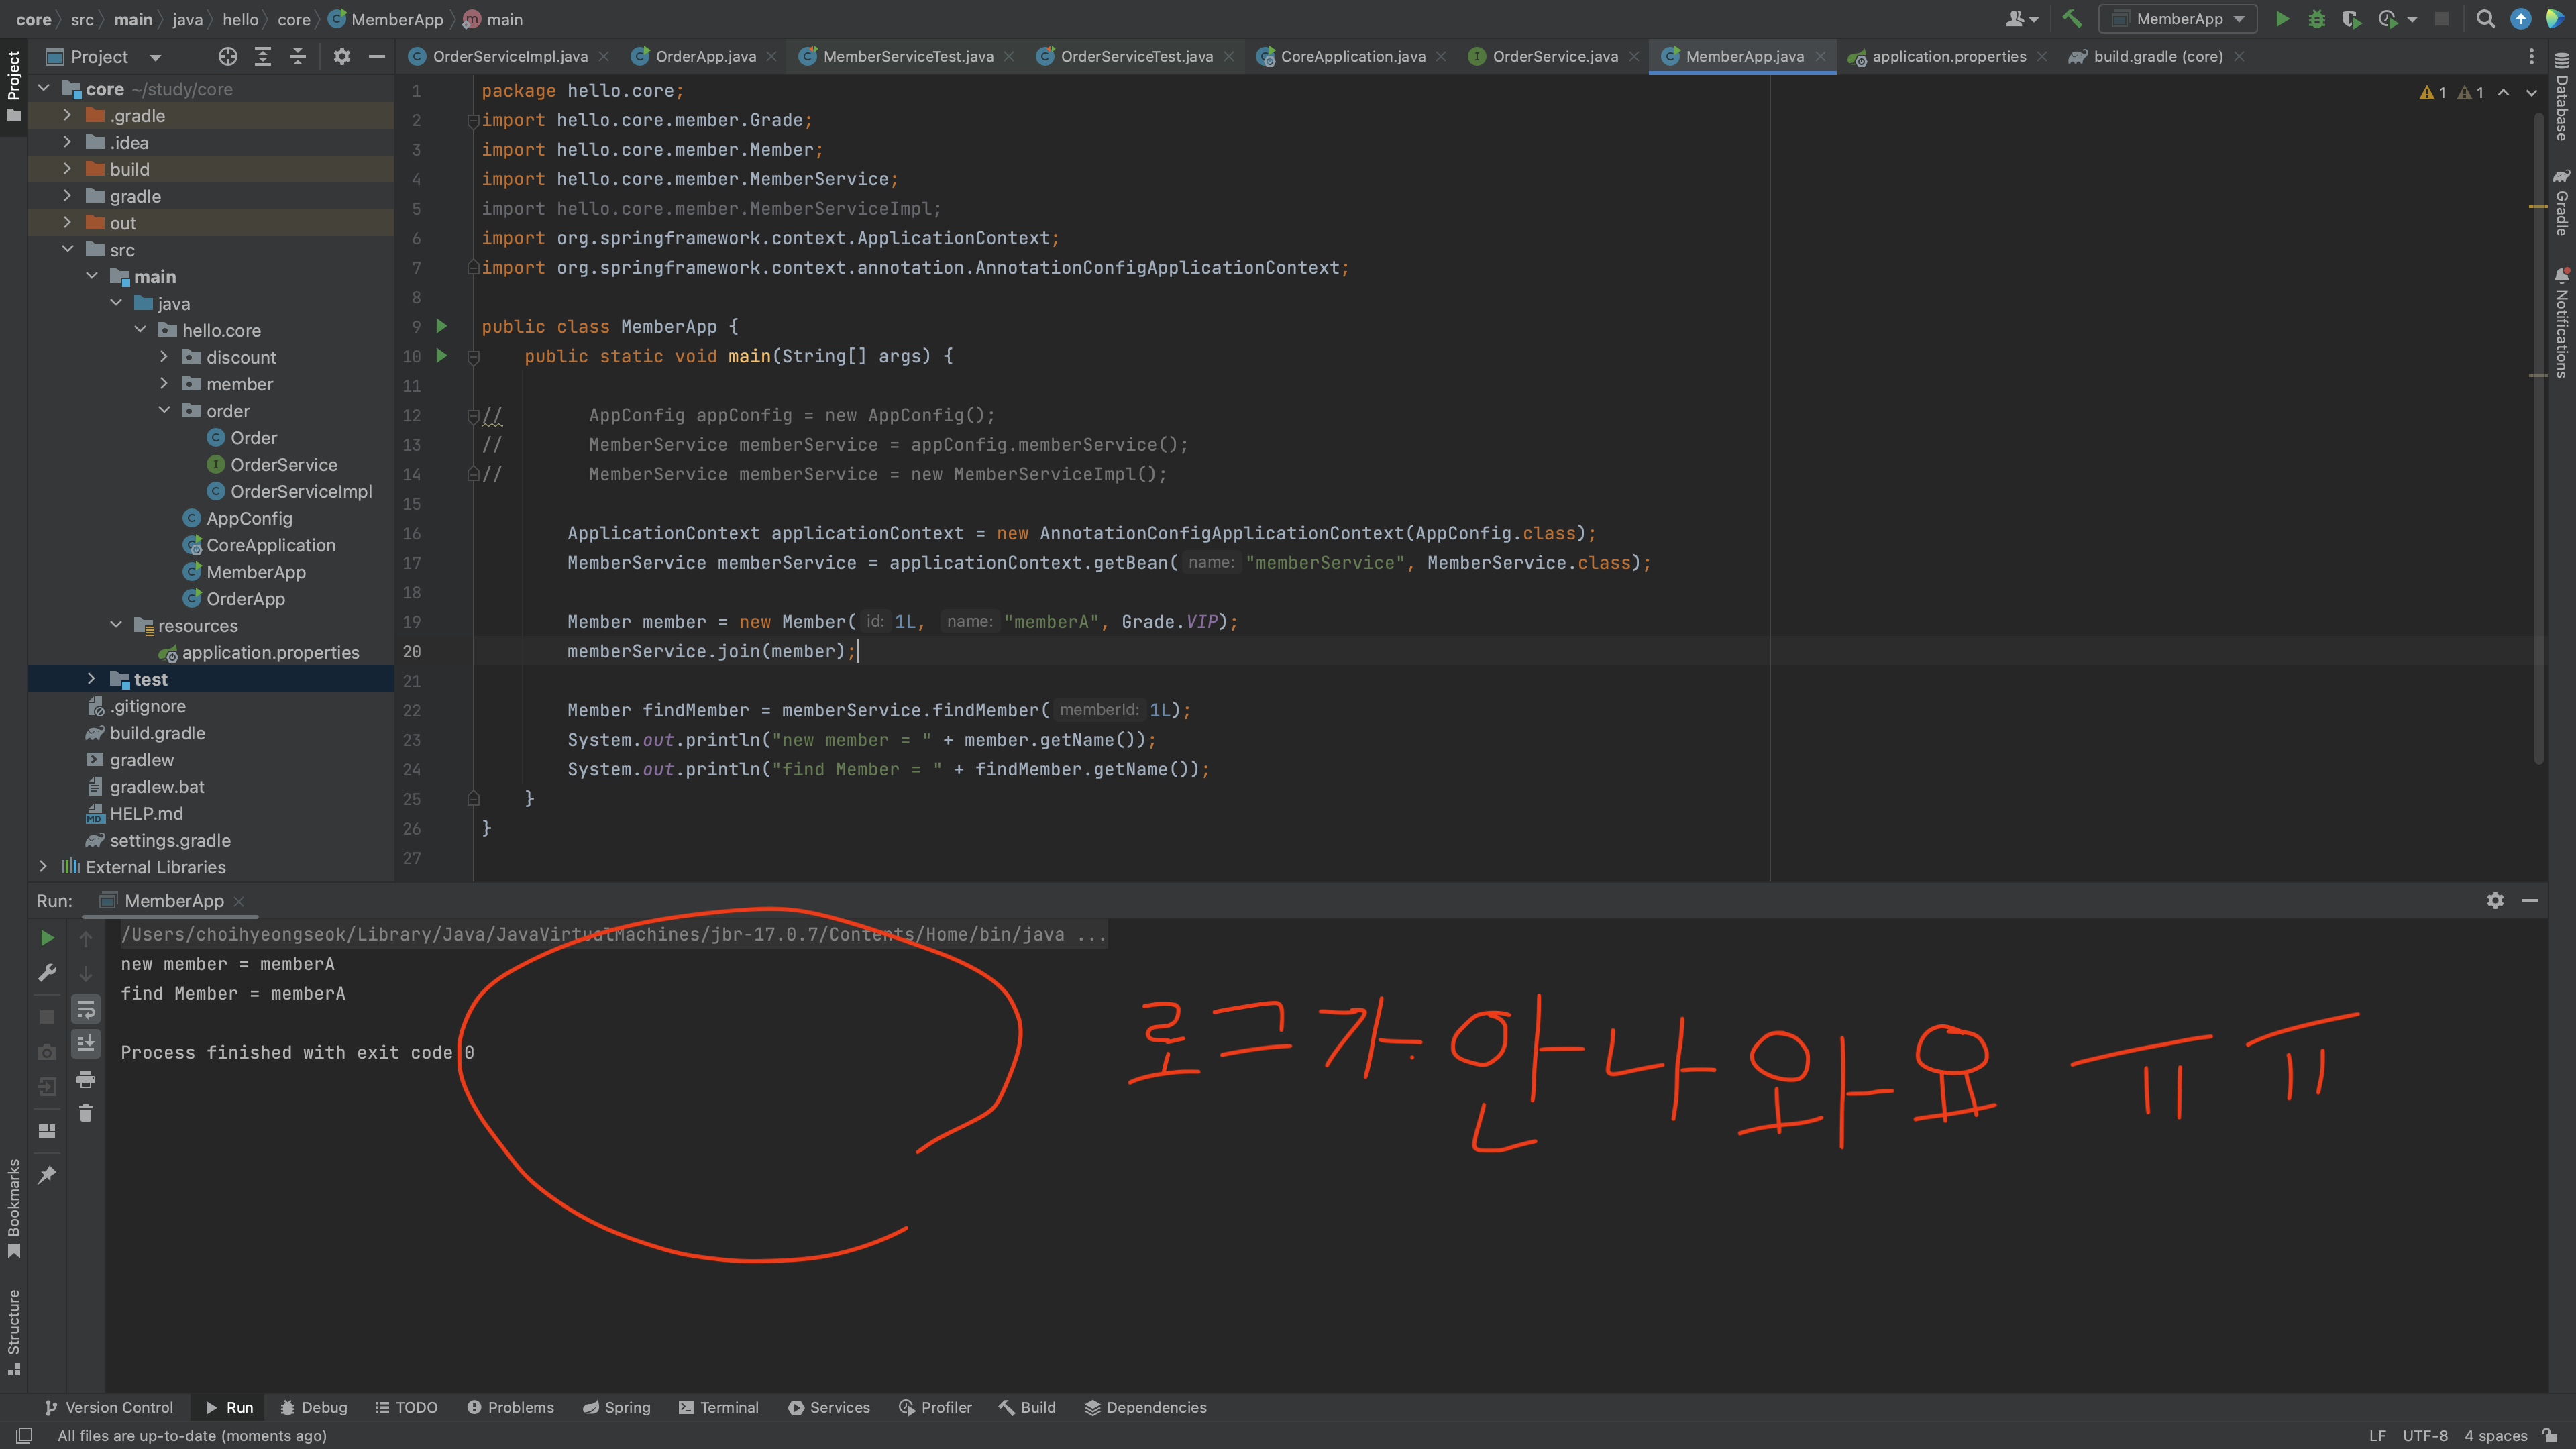Close the MemberApp.java editor tab
Viewport: 2576px width, 1449px height.
click(1820, 57)
